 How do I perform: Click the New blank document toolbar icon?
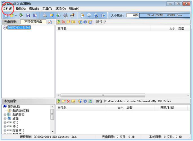tap(6, 15)
